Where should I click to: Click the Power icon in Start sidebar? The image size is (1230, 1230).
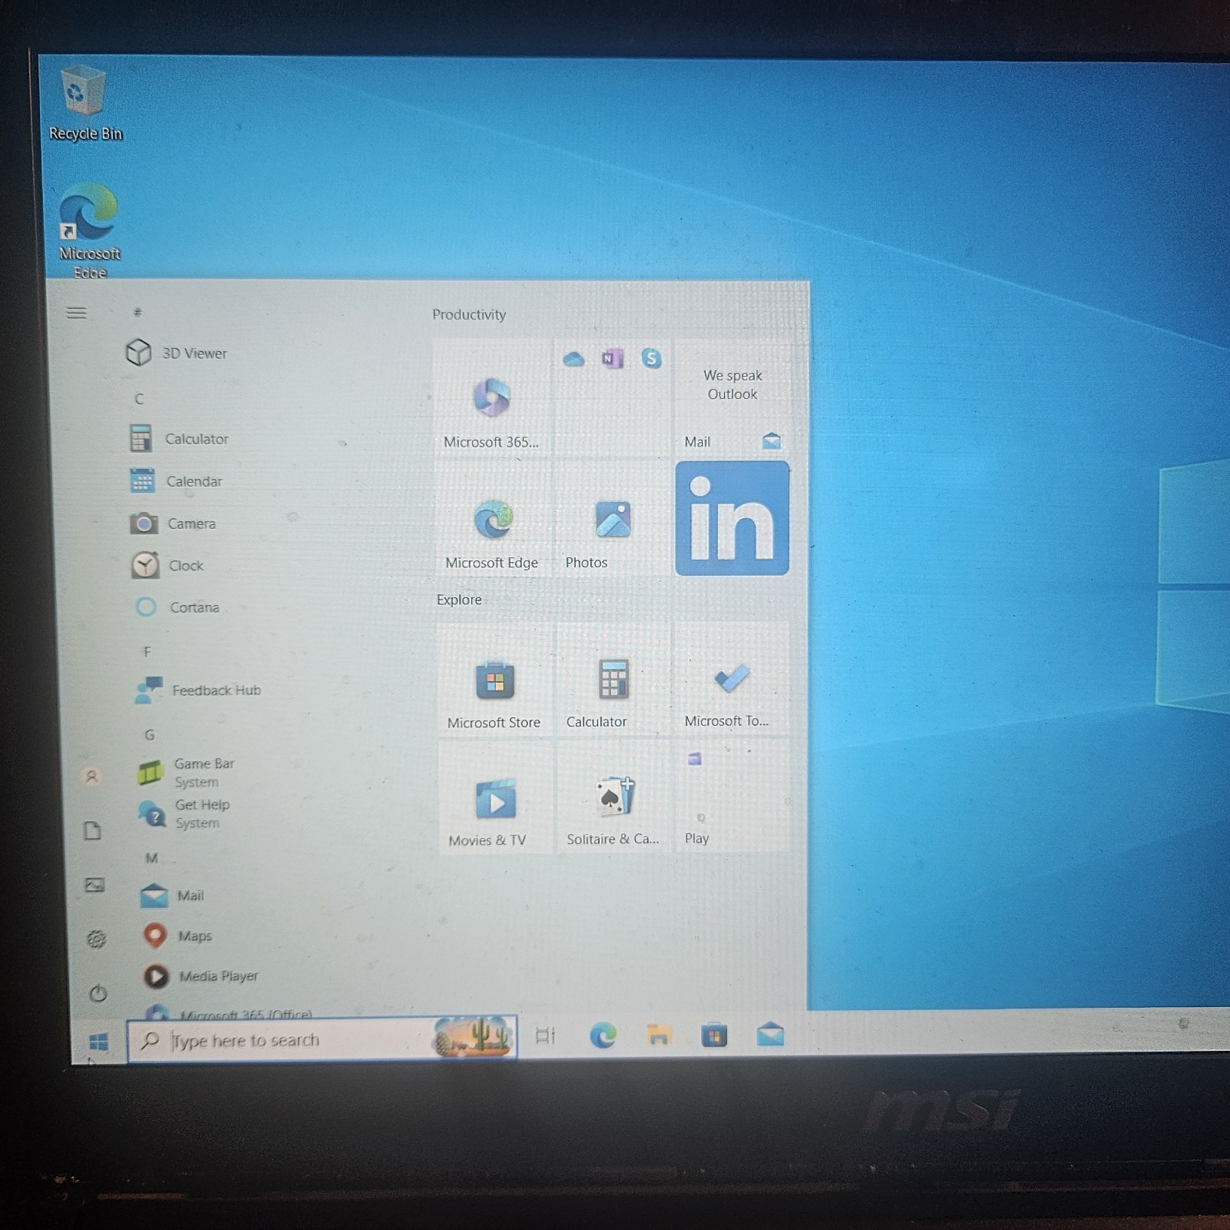(98, 993)
